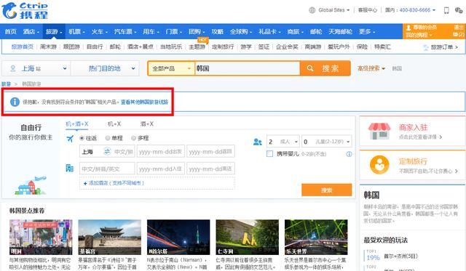466x271 pixels.
Task: Click the WeChat icon in header
Action: [x=459, y=10]
